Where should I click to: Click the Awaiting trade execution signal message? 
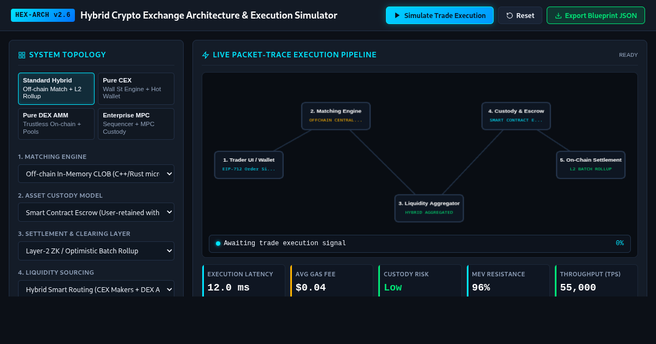coord(285,244)
